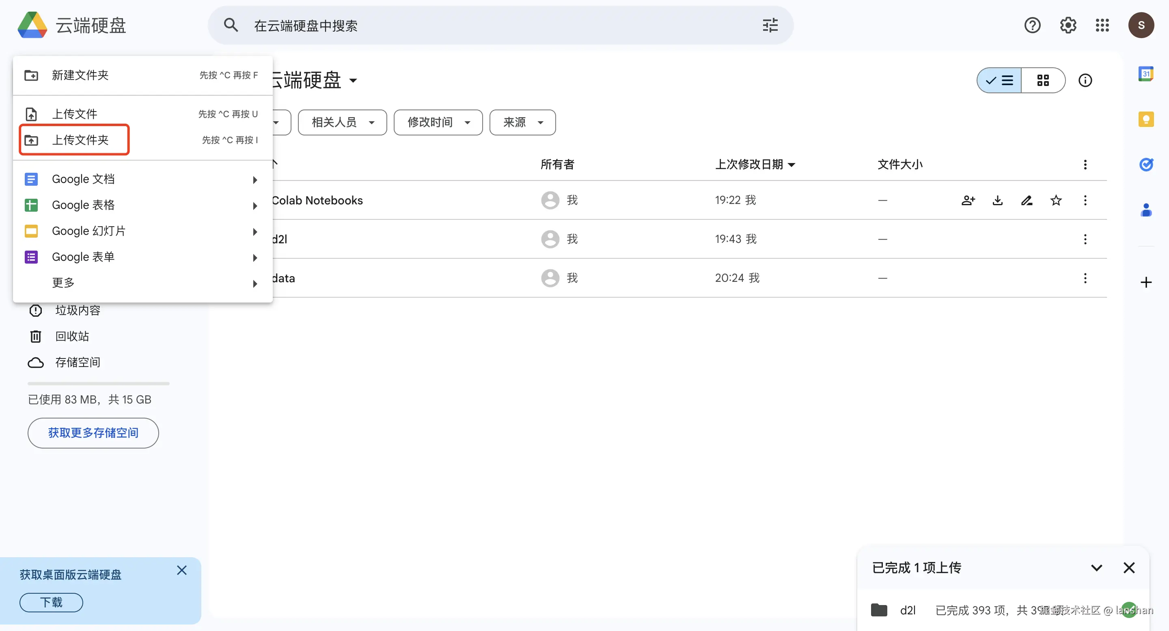Open the Google Keep side panel

pos(1145,119)
